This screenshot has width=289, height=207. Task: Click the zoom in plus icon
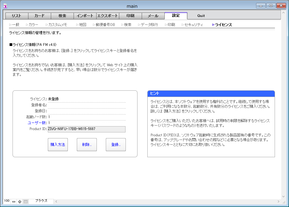coord(20,202)
